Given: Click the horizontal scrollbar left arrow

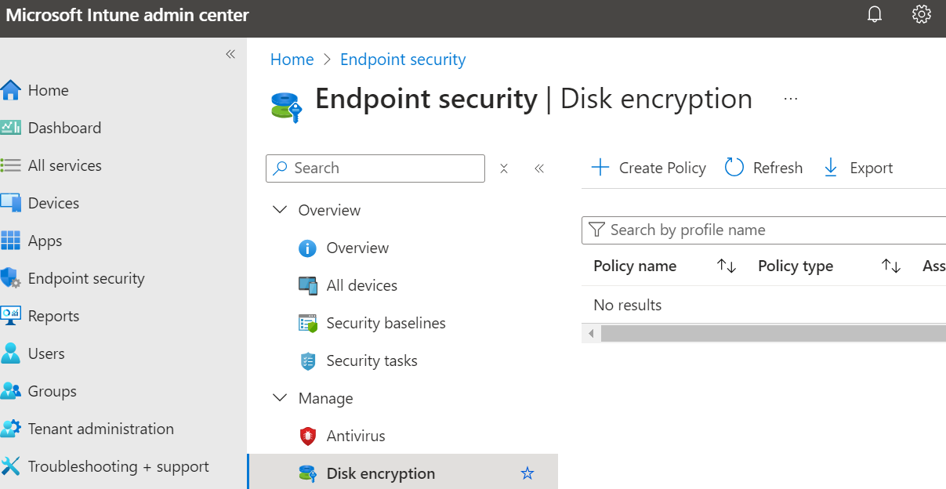Looking at the screenshot, I should pyautogui.click(x=591, y=334).
